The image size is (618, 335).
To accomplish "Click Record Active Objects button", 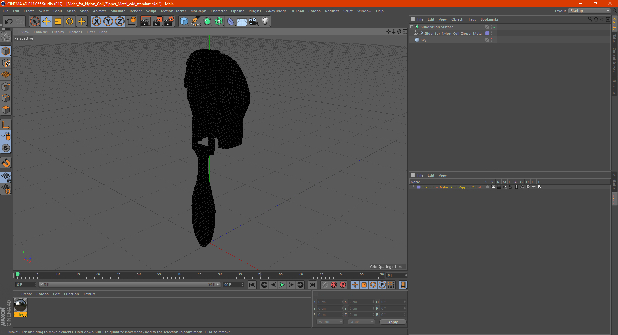I will (x=324, y=285).
